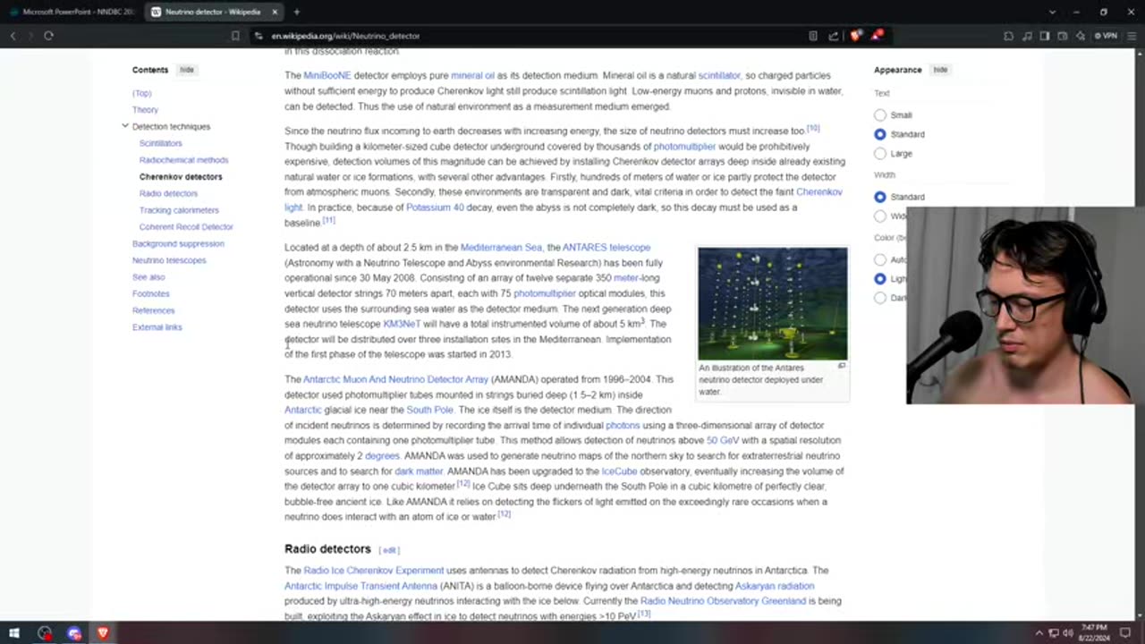The height and width of the screenshot is (644, 1145).
Task: Open a new tab with plus icon
Action: [296, 12]
